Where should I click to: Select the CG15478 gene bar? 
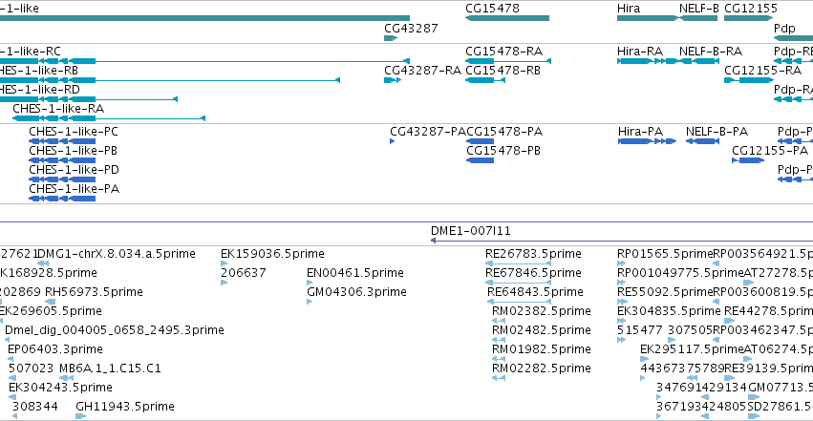507,18
